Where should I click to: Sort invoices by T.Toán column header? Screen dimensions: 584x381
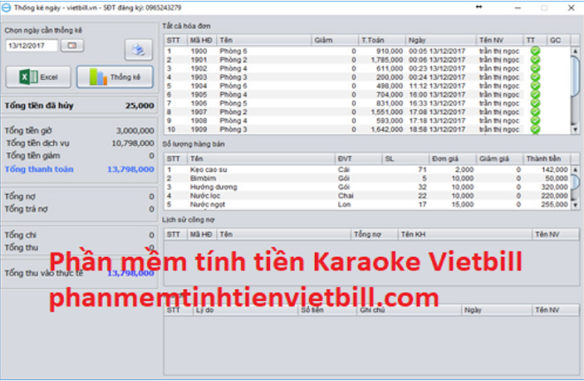381,40
